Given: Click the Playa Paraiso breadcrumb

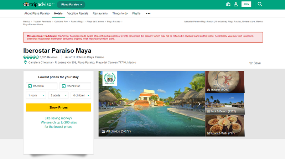Looking at the screenshot, I should 114,22.
